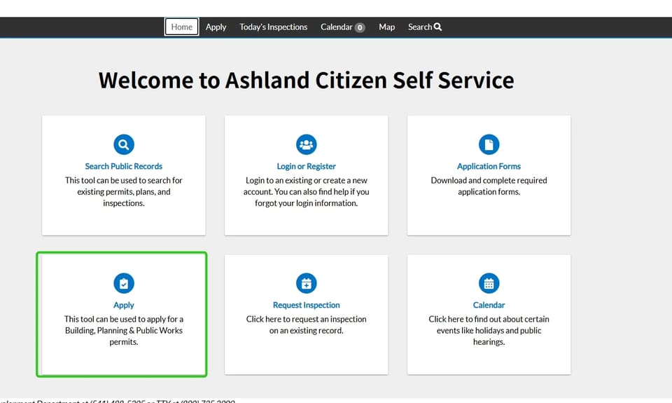Click text 'Login to an existing or create a new'
Viewport: 672px width, 403px height.
coord(307,180)
